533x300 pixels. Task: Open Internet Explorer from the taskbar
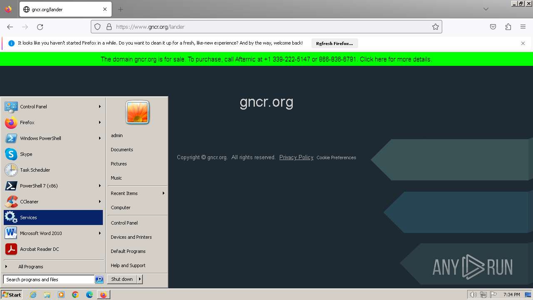click(33, 295)
